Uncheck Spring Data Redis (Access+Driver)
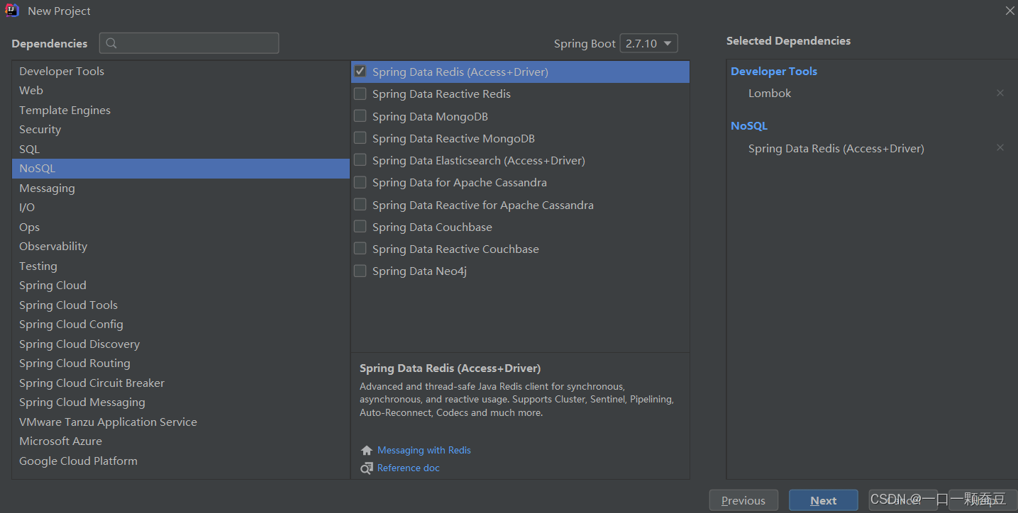The height and width of the screenshot is (513, 1018). pos(360,72)
